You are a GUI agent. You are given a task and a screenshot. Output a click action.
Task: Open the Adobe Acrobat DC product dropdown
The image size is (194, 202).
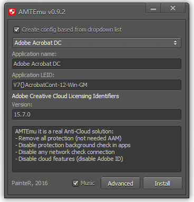tap(96, 43)
